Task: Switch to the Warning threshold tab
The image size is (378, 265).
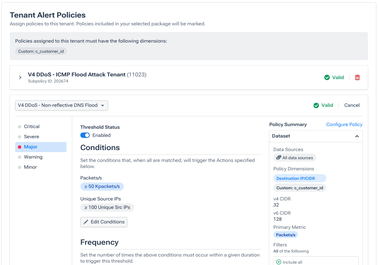Action: click(33, 157)
